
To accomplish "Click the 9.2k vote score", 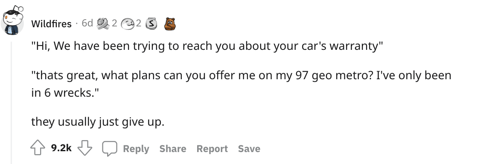I will click(61, 148).
